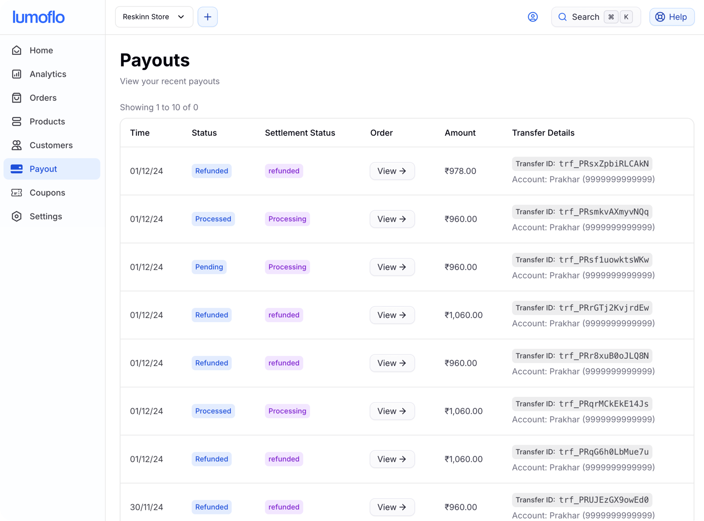Click the Help button
Screen dimensions: 704x521
672,17
